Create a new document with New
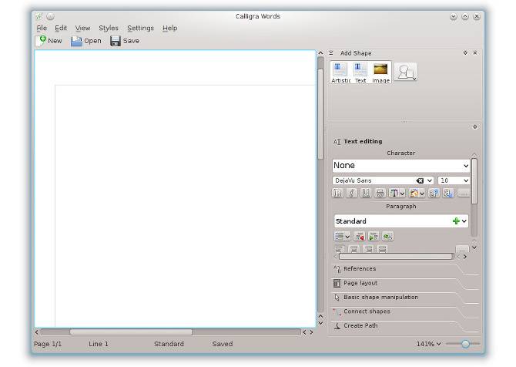This screenshot has width=516, height=367. tap(49, 41)
